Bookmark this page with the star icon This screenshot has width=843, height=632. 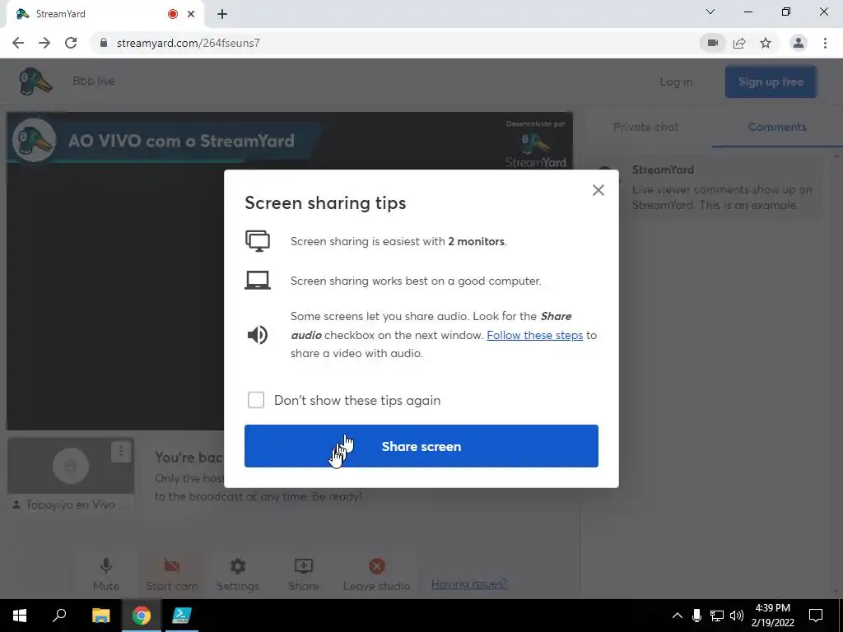766,43
